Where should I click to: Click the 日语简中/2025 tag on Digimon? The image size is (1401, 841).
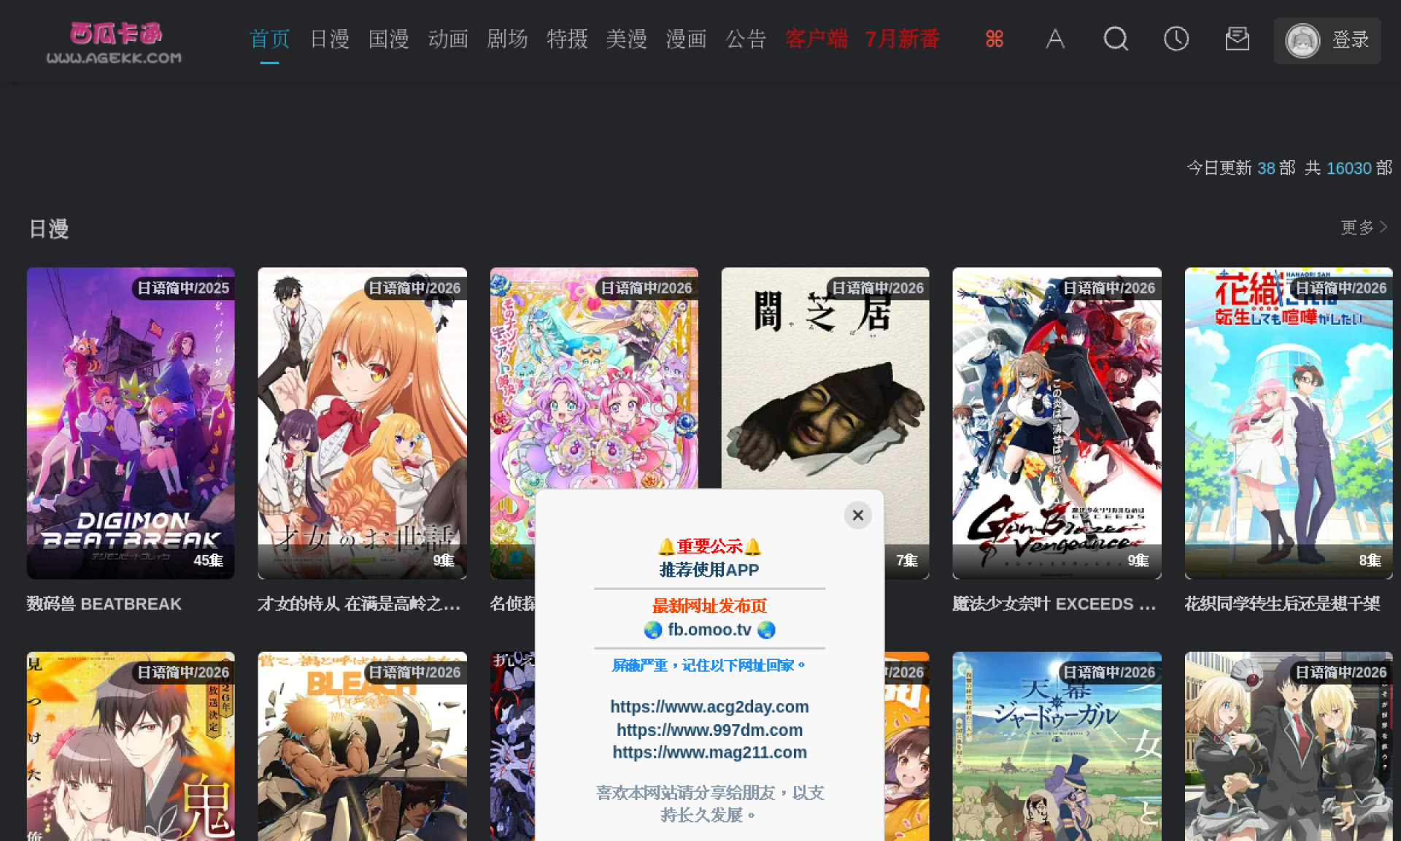[183, 288]
